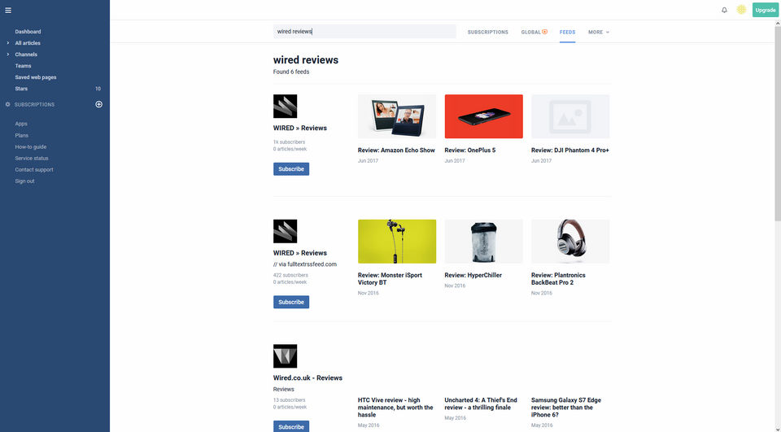Open article Review: Monster iSport Victory BT
Image resolution: width=781 pixels, height=432 pixels.
390,278
